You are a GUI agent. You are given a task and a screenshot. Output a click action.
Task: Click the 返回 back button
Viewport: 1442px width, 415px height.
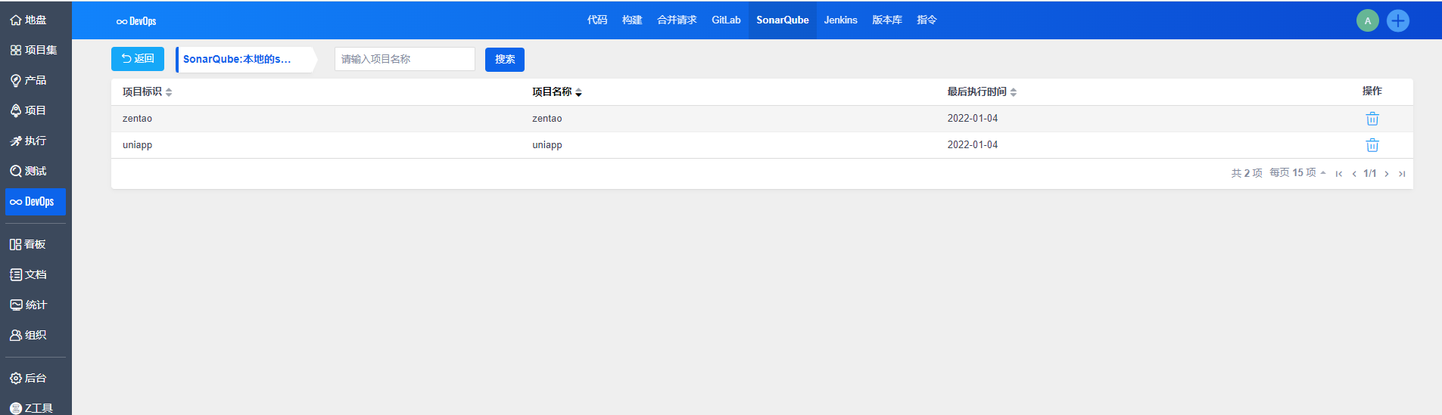[x=138, y=59]
